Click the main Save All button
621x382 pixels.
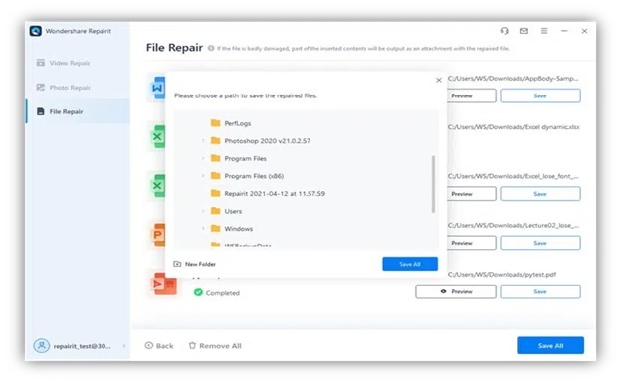(550, 345)
